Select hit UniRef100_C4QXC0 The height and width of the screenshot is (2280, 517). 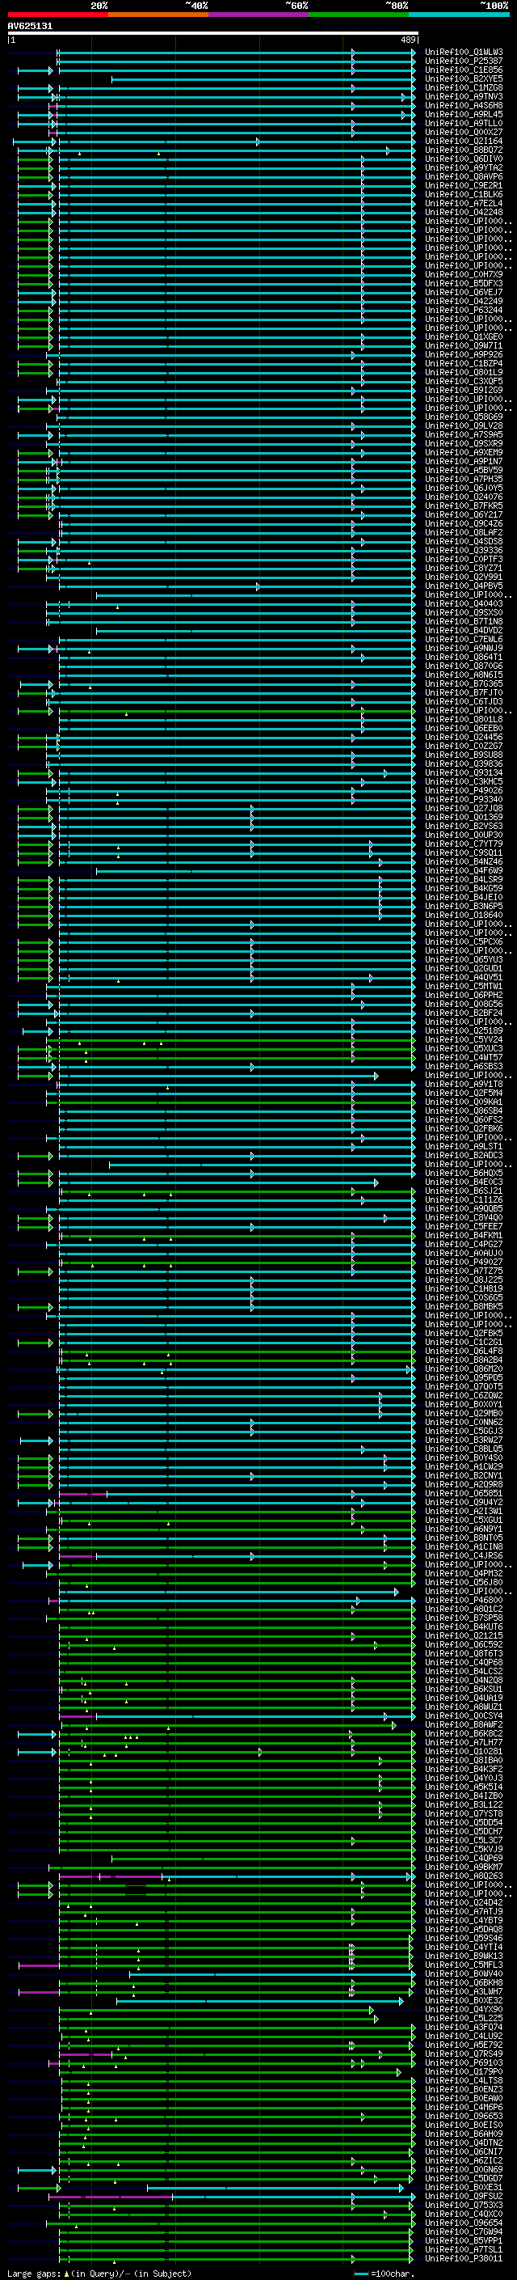coord(464,2214)
